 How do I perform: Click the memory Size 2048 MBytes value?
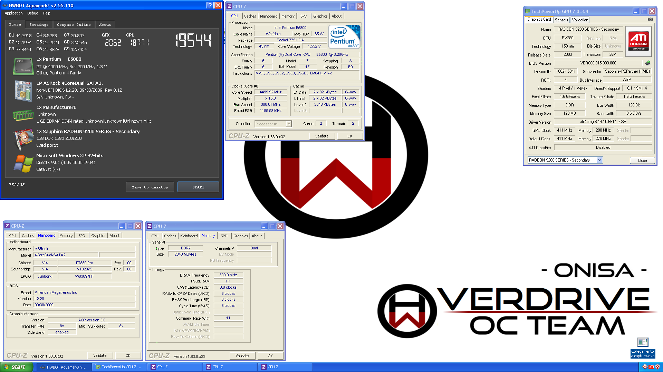tap(185, 254)
